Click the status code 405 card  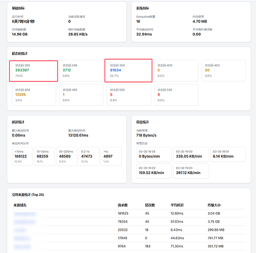point(81,95)
